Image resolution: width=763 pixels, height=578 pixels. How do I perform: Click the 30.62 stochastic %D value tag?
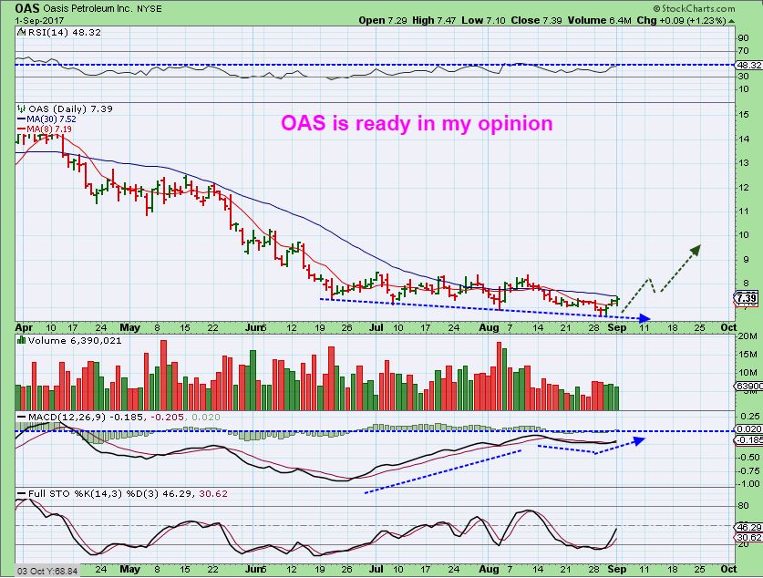click(x=749, y=537)
